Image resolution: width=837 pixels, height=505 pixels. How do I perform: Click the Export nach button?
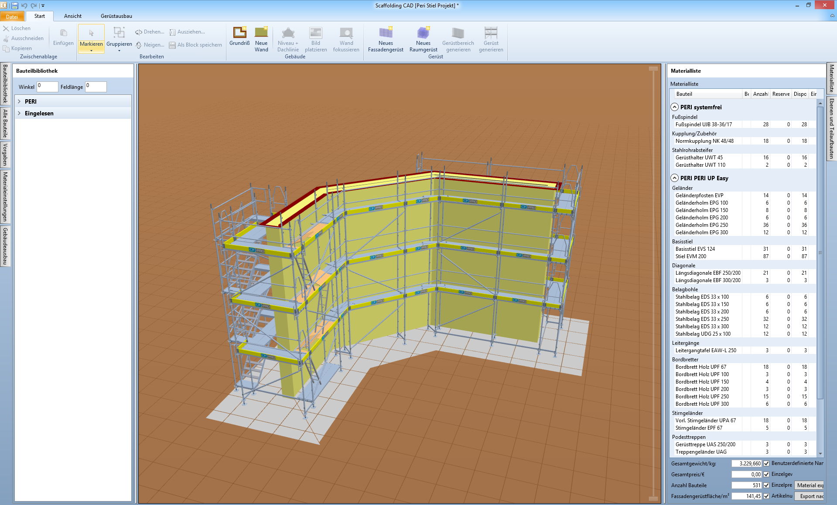pos(809,496)
